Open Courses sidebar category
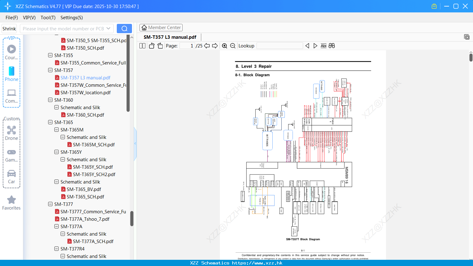This screenshot has width=473, height=266. (x=11, y=52)
